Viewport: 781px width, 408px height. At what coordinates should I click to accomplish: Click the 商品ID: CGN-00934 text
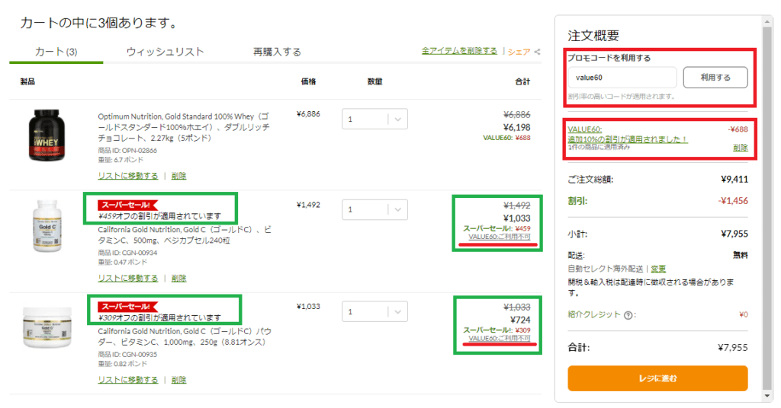[x=127, y=253]
